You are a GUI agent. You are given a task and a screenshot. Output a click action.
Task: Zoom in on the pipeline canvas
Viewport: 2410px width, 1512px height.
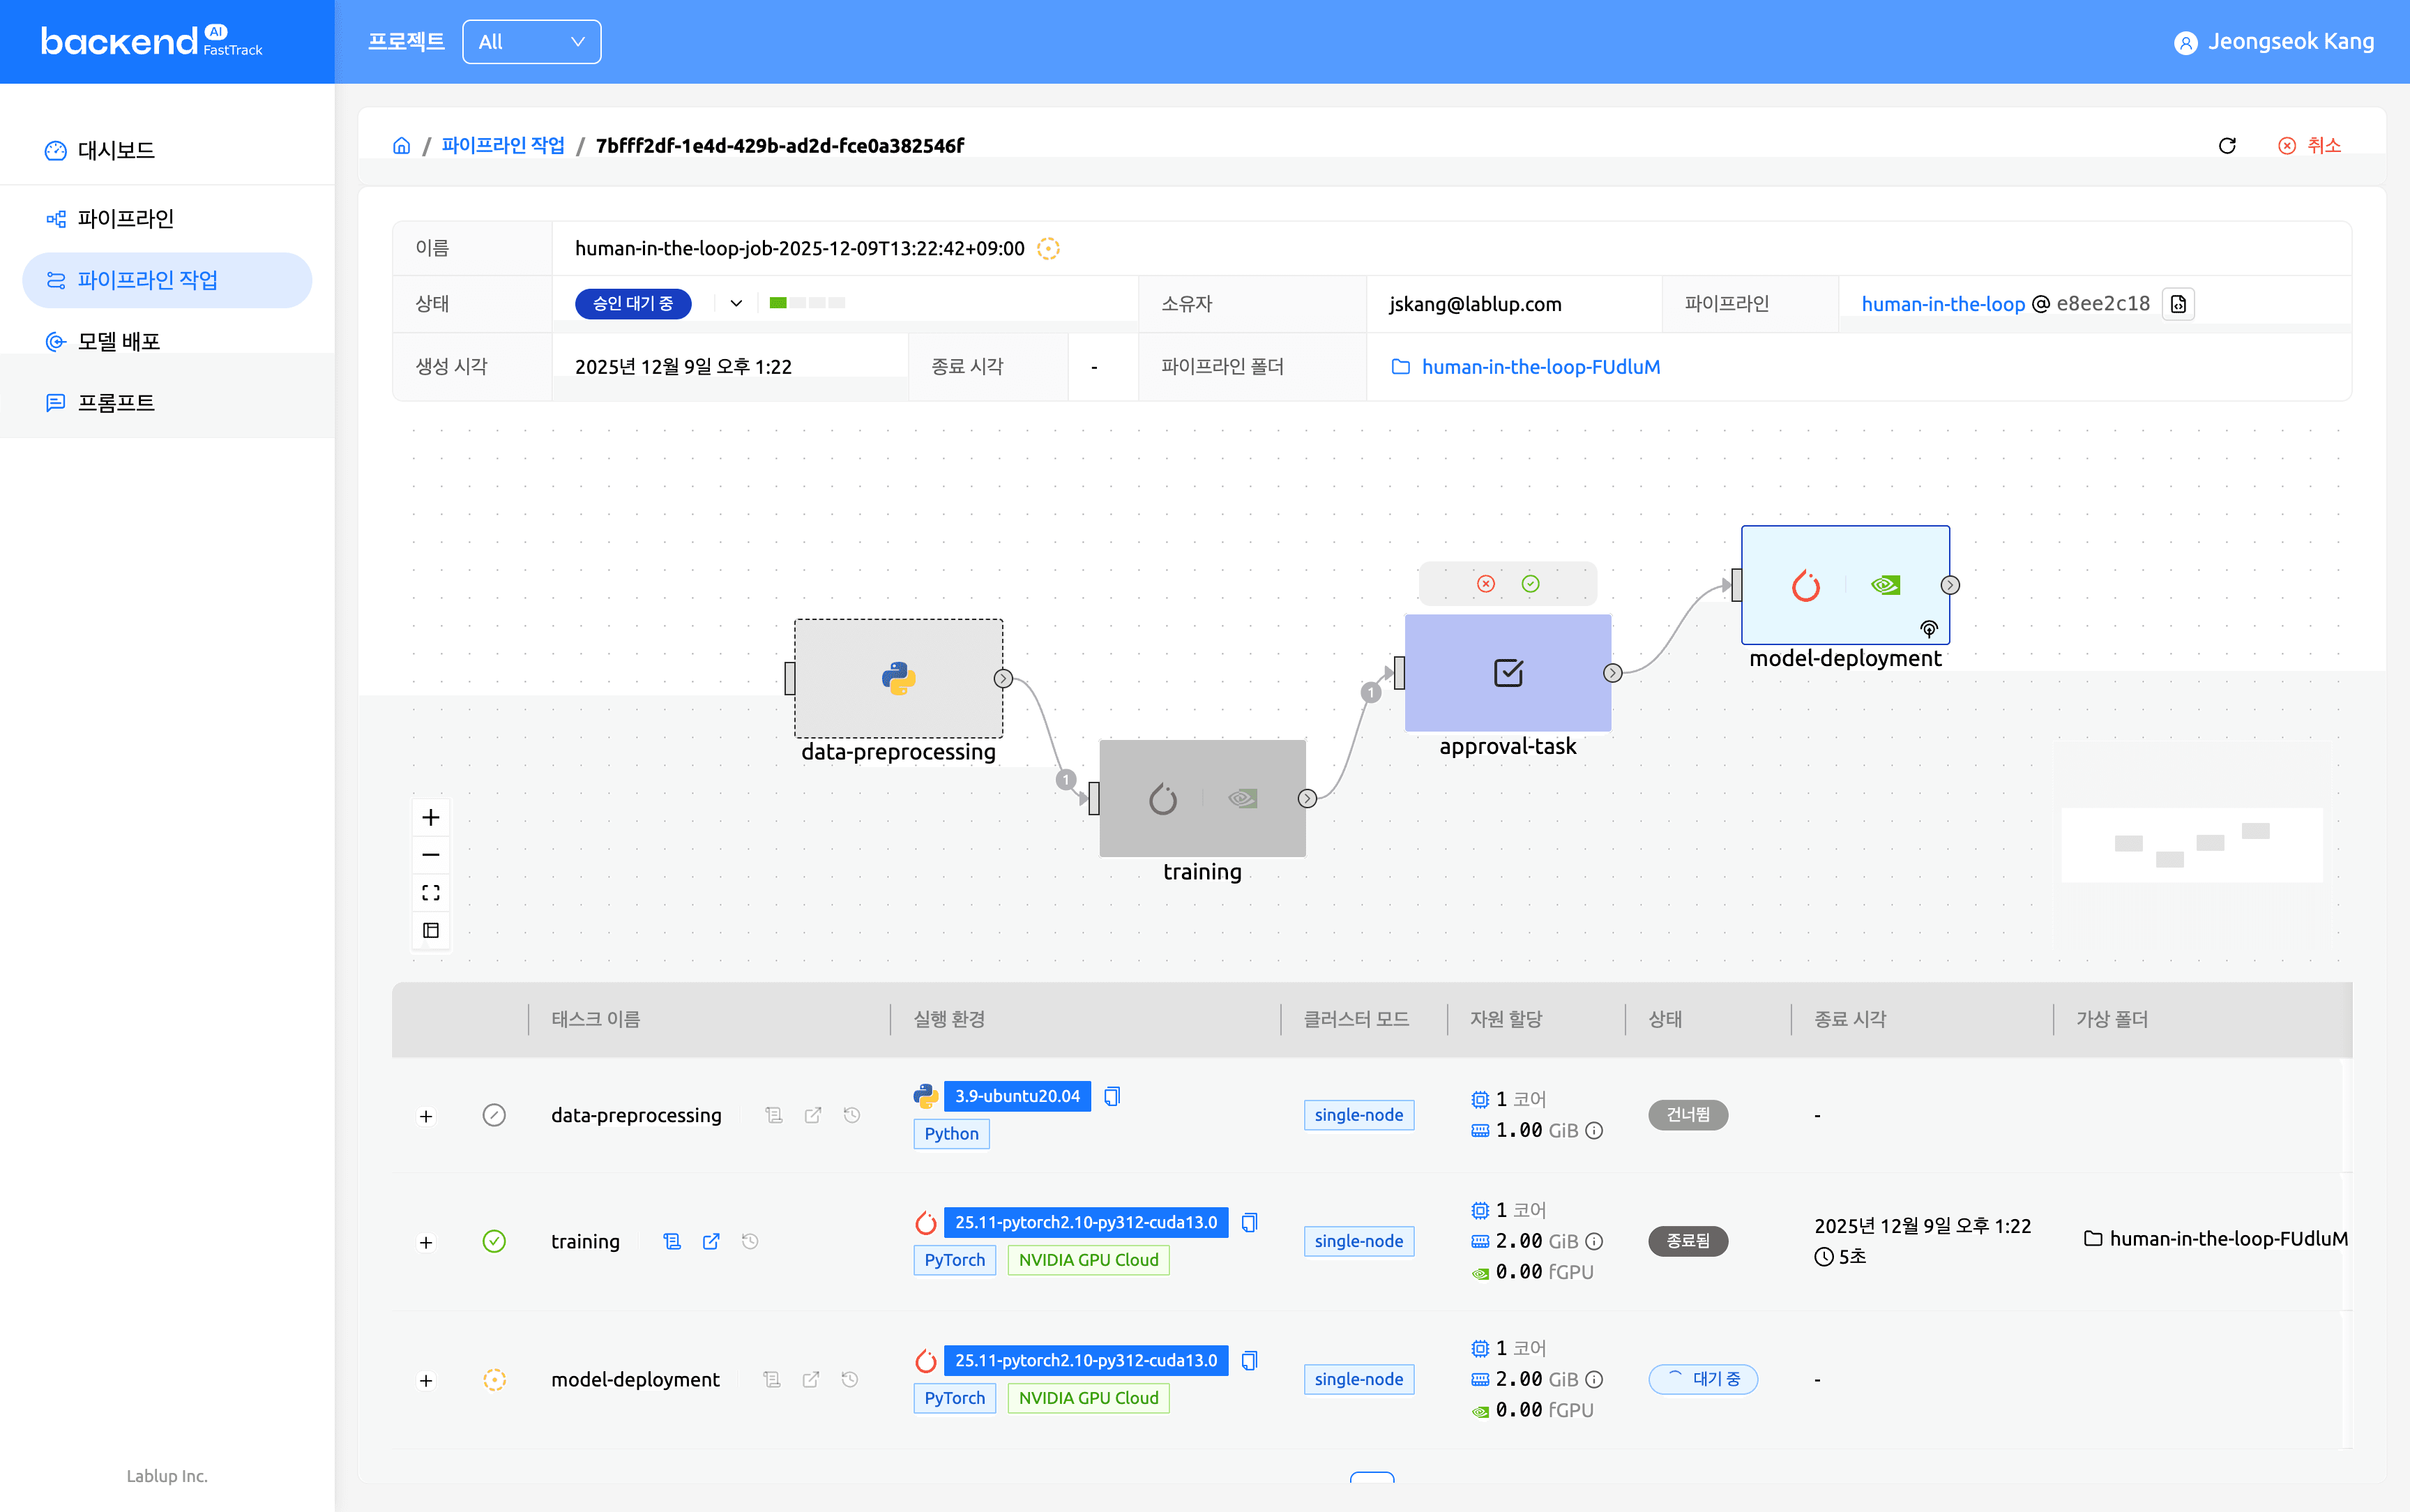tap(431, 817)
